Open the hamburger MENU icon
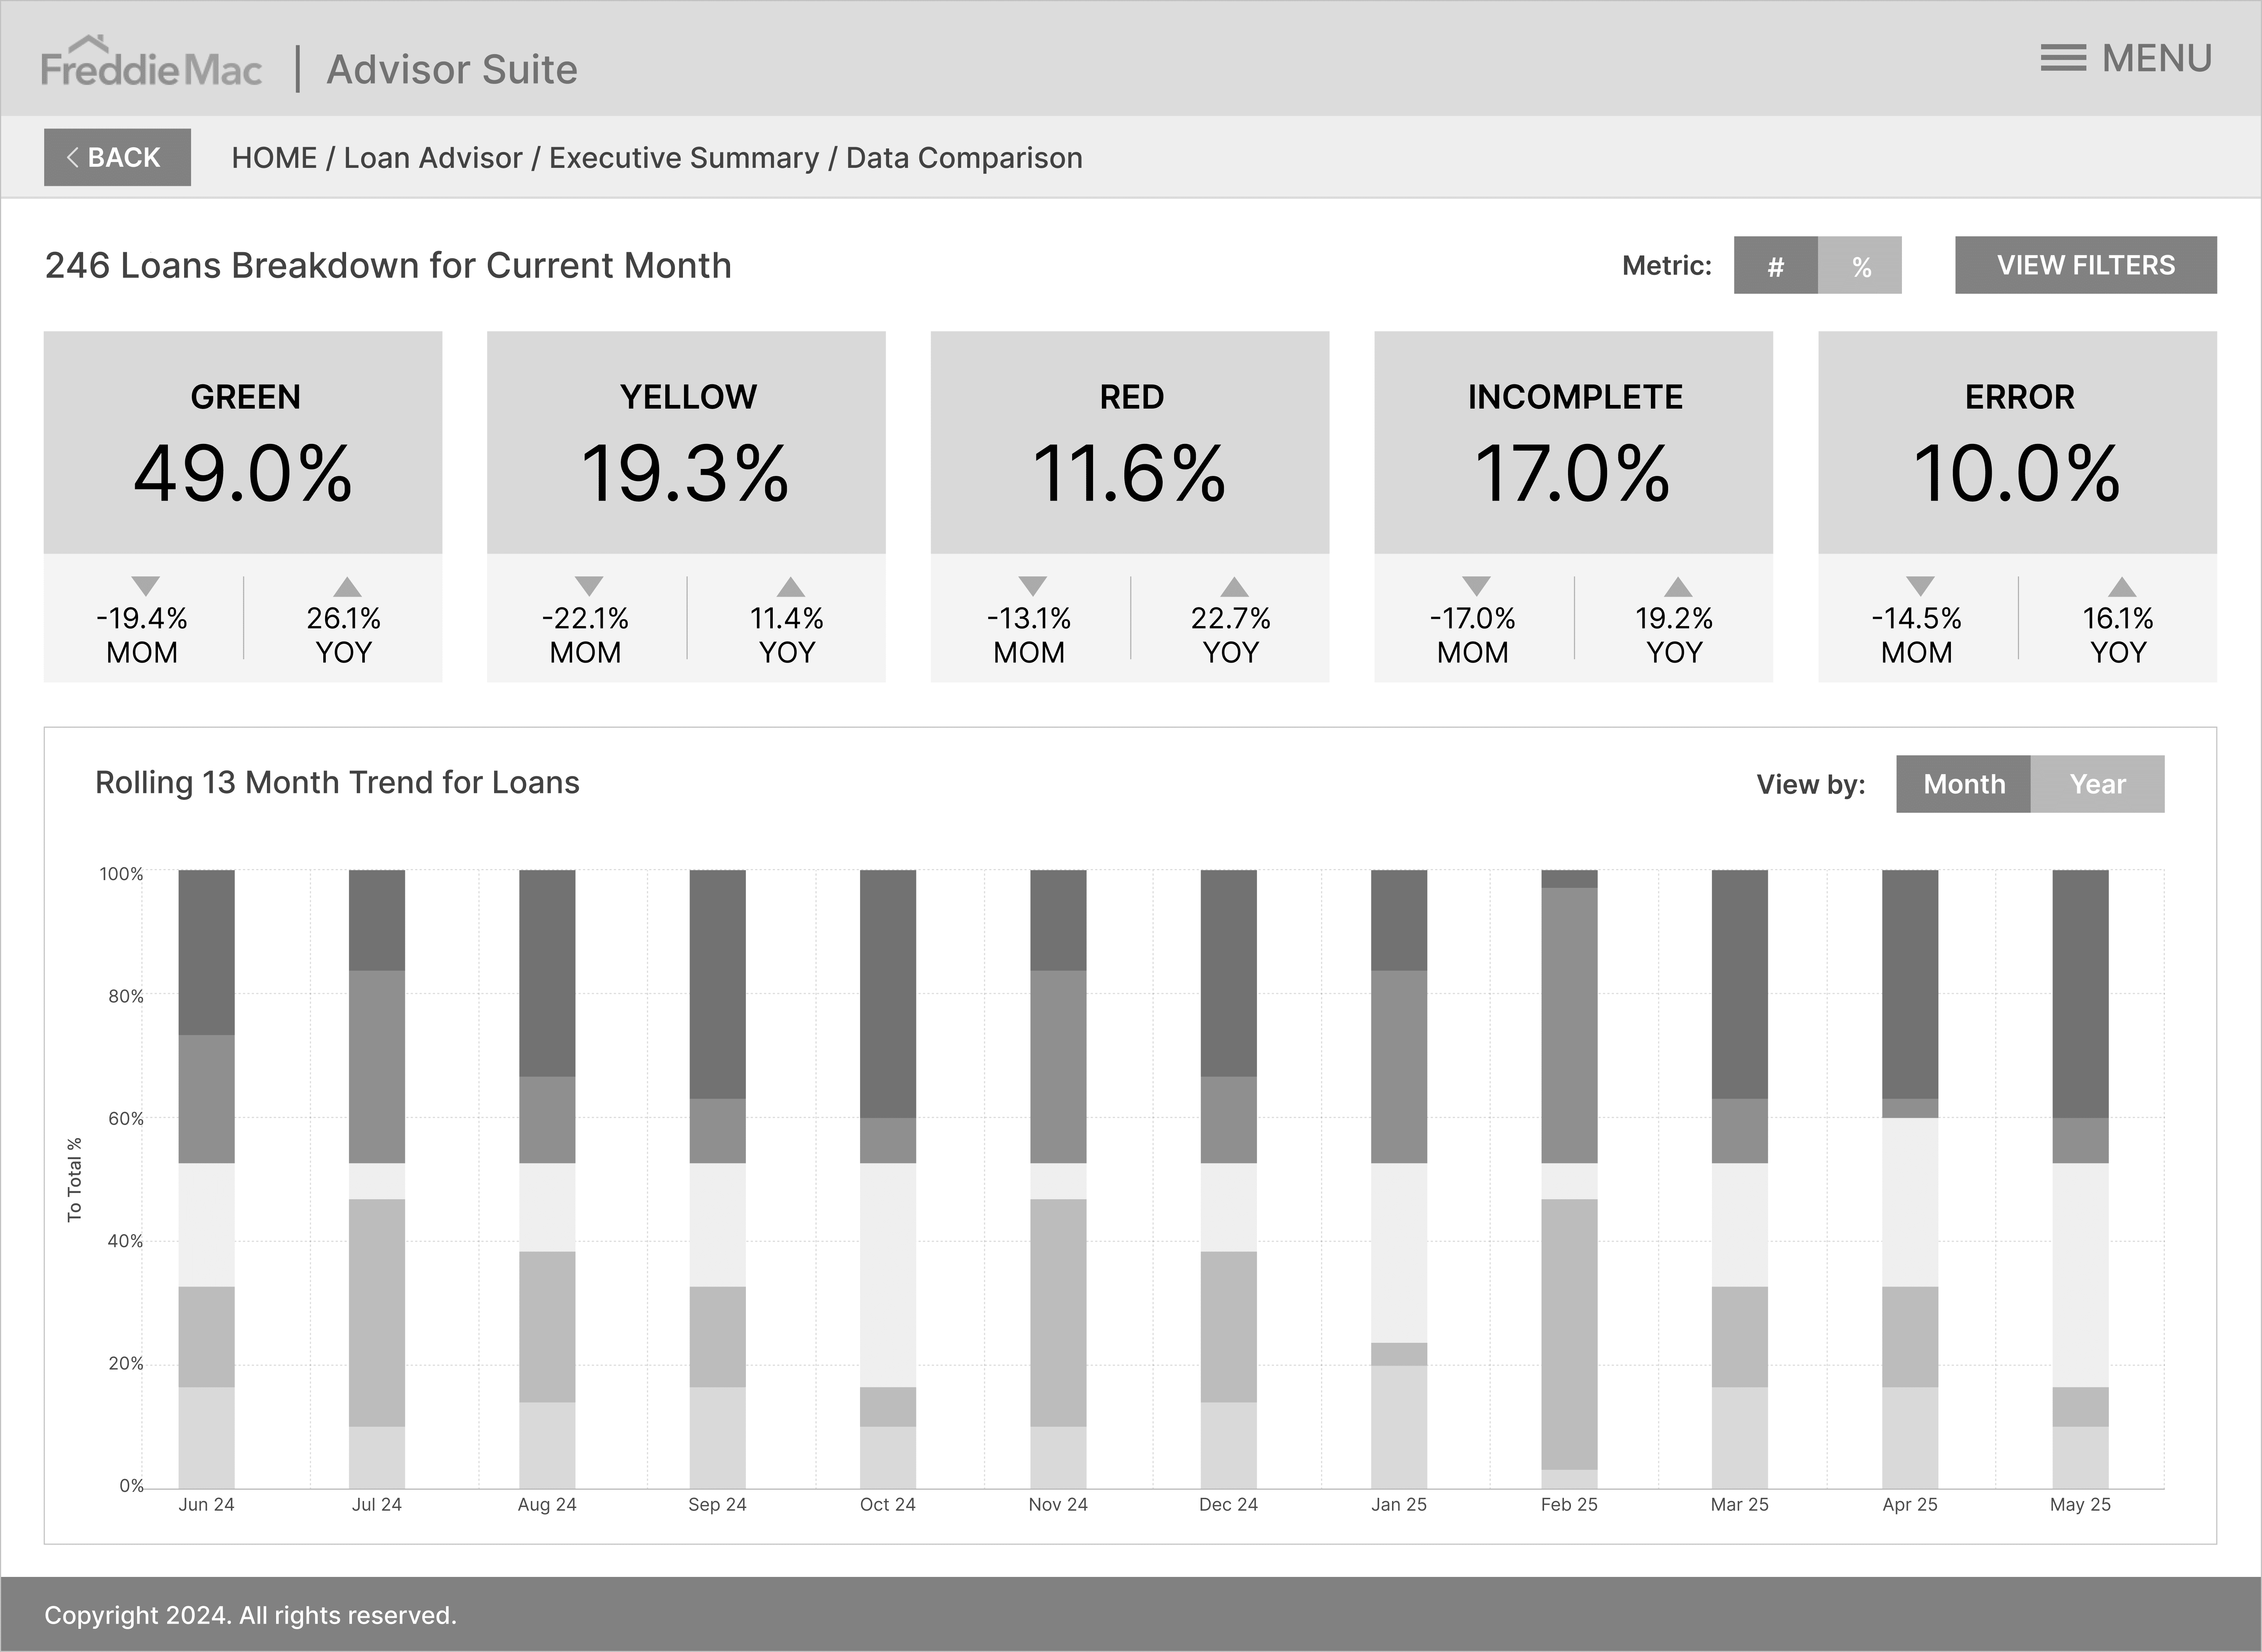The width and height of the screenshot is (2262, 1652). point(2063,58)
